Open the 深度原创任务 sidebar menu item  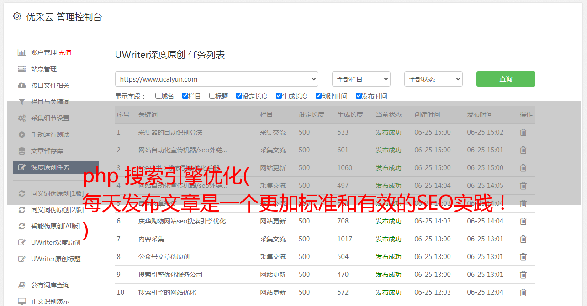56,167
